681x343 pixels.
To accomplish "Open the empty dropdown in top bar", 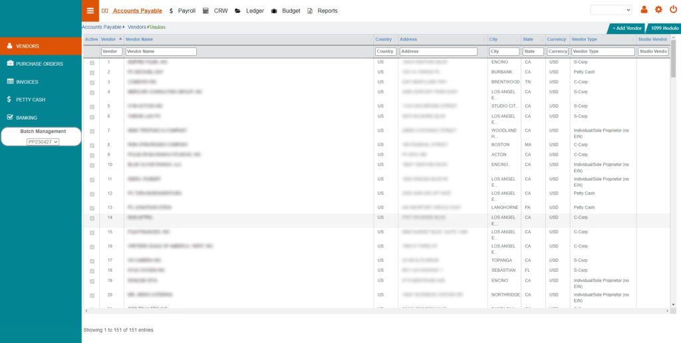I will (611, 10).
